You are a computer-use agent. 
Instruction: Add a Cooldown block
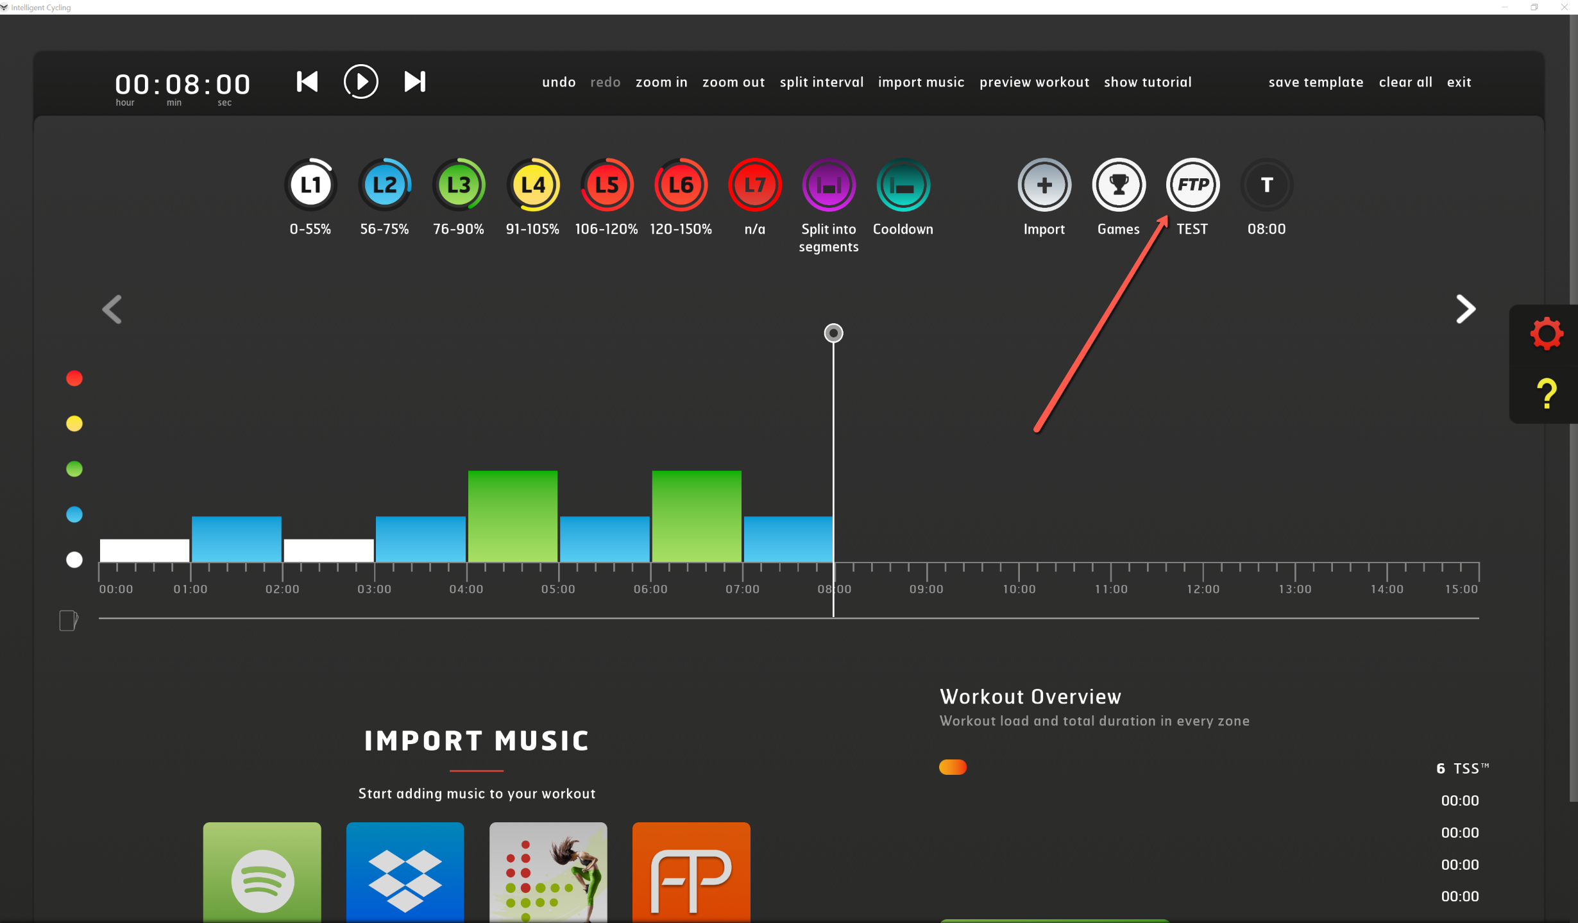pyautogui.click(x=903, y=185)
